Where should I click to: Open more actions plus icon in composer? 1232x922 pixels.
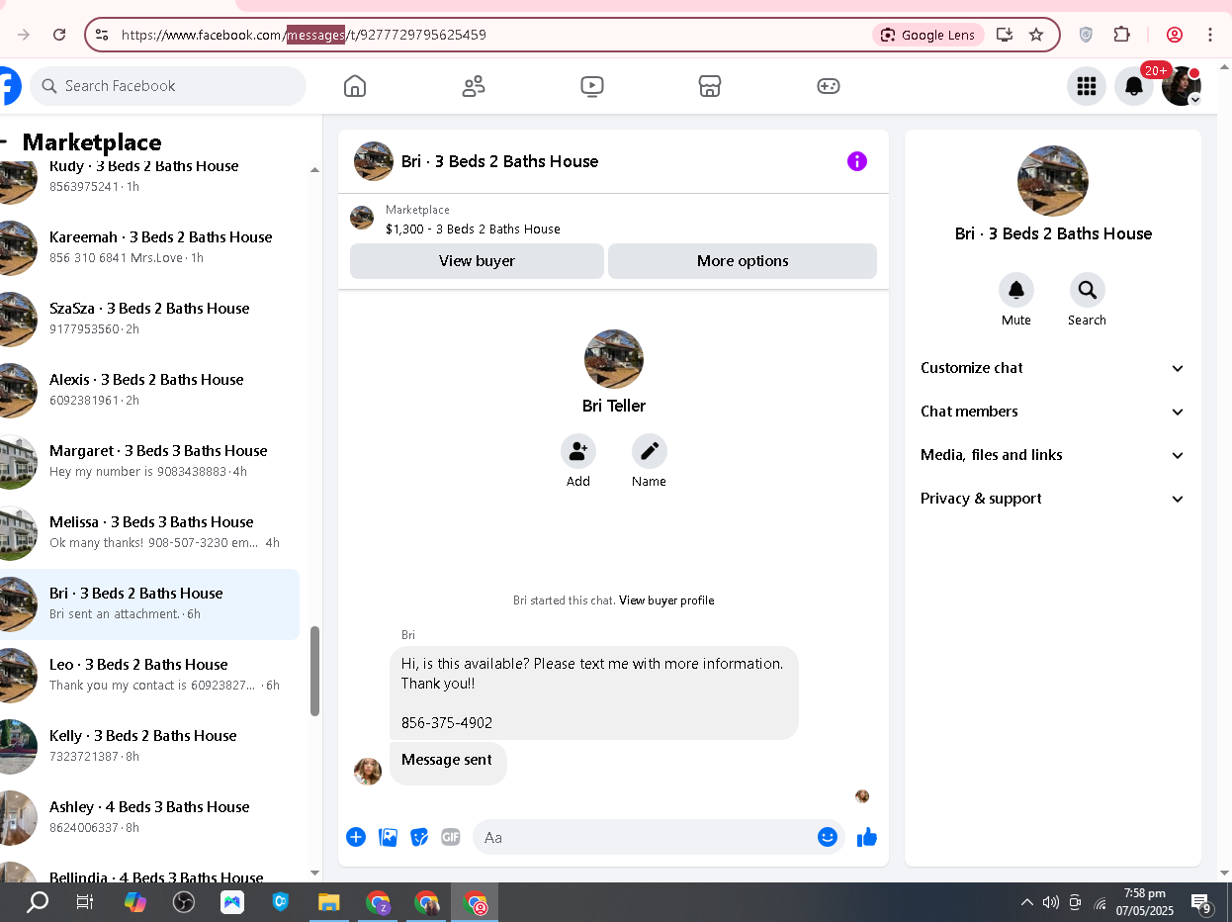click(x=356, y=837)
